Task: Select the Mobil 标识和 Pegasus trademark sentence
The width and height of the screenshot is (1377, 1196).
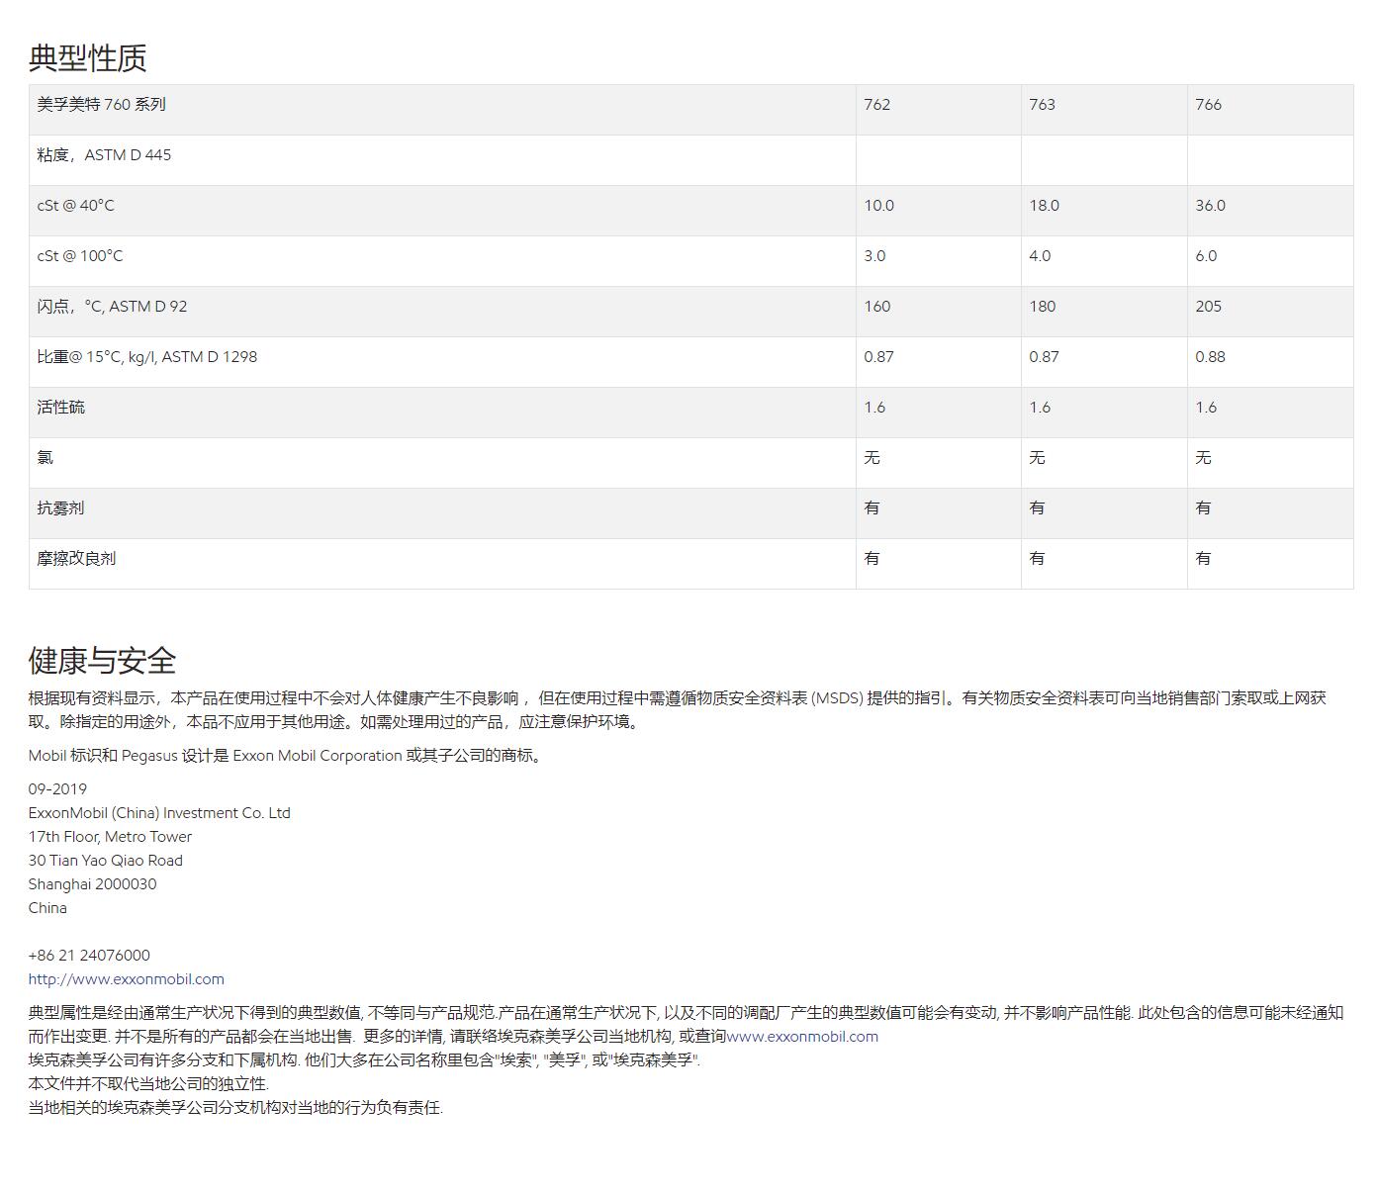Action: point(287,756)
